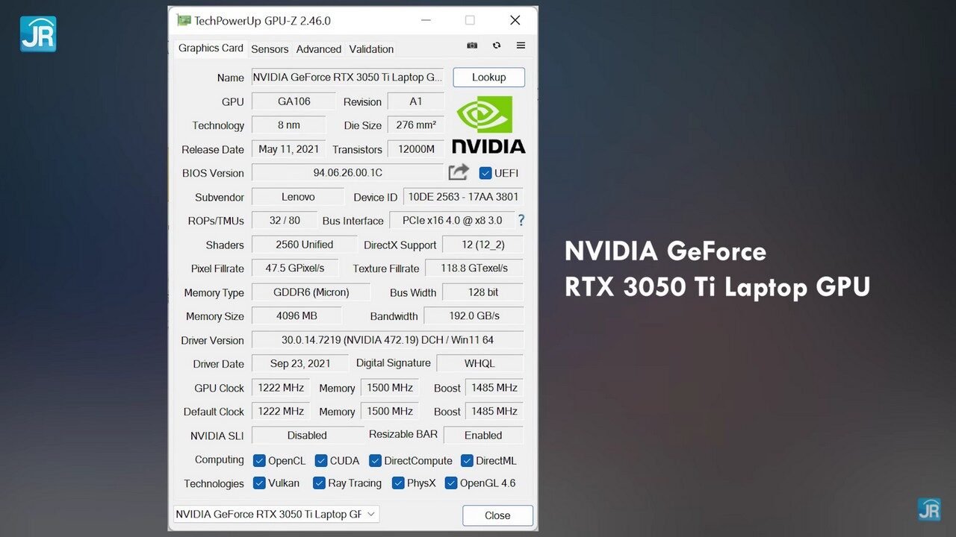Click the Digital Signature field WHQL
The height and width of the screenshot is (537, 956).
[480, 363]
